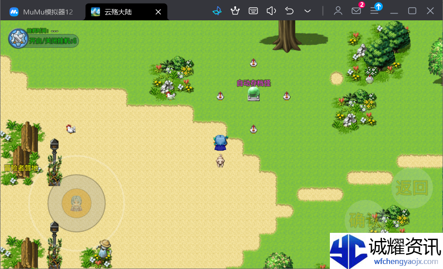Tap the virtual joystick center knob
The width and height of the screenshot is (443, 269).
pos(76,203)
